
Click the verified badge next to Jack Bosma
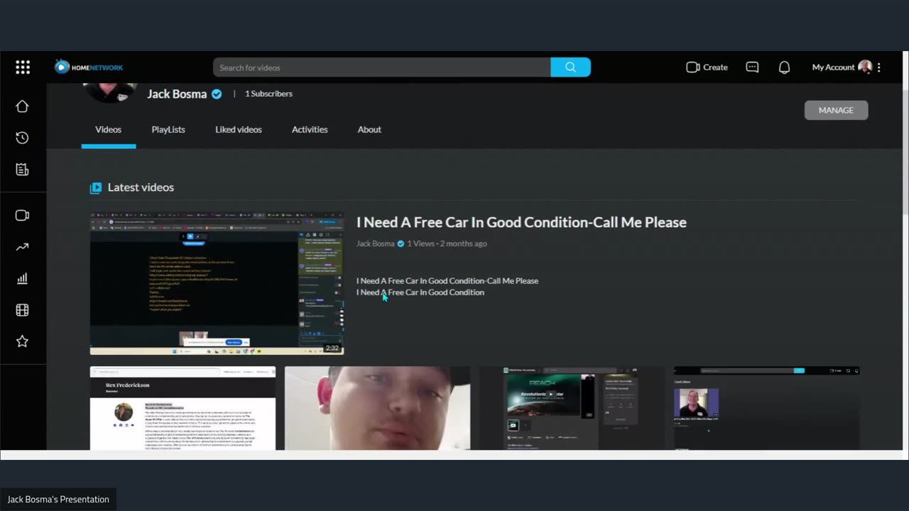pos(217,94)
